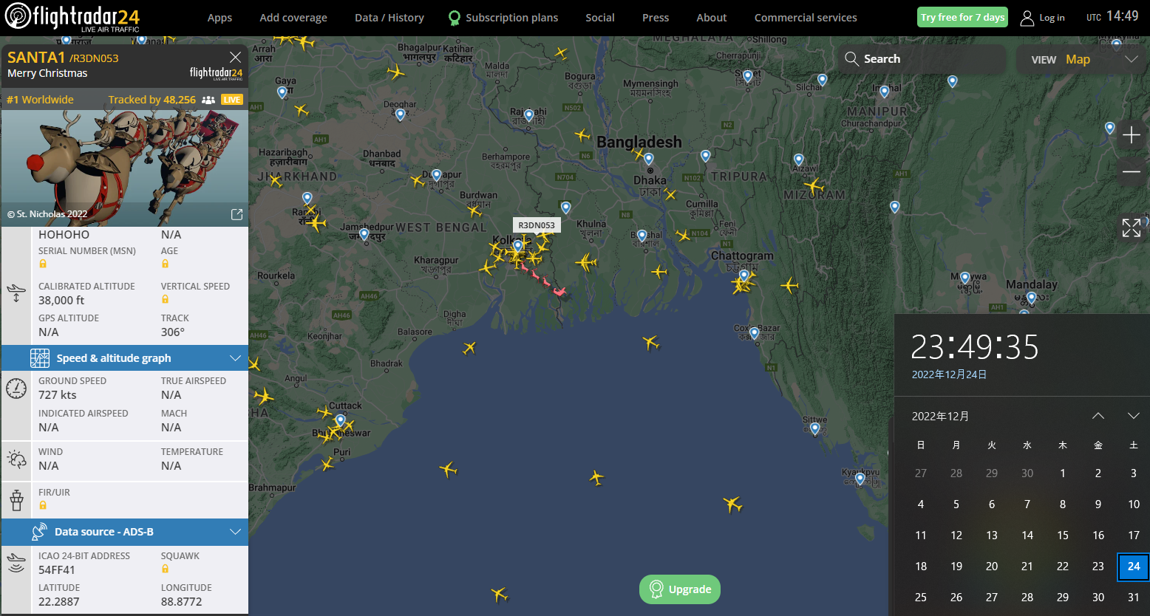Screen dimensions: 1150x616
Task: Go to next month in calendar
Action: point(1133,416)
